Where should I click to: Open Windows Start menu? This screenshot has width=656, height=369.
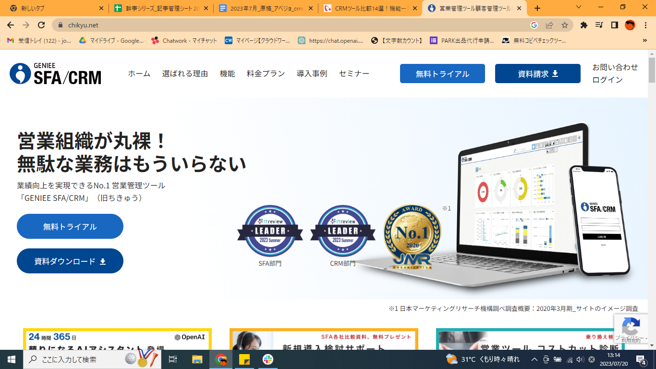click(11, 359)
